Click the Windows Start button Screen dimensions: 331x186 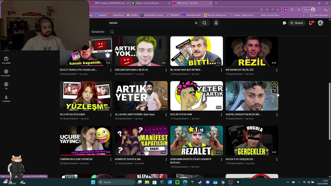tap(93, 182)
